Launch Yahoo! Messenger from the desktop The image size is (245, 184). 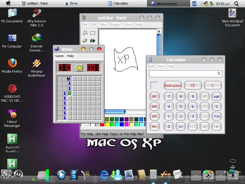pos(12,118)
